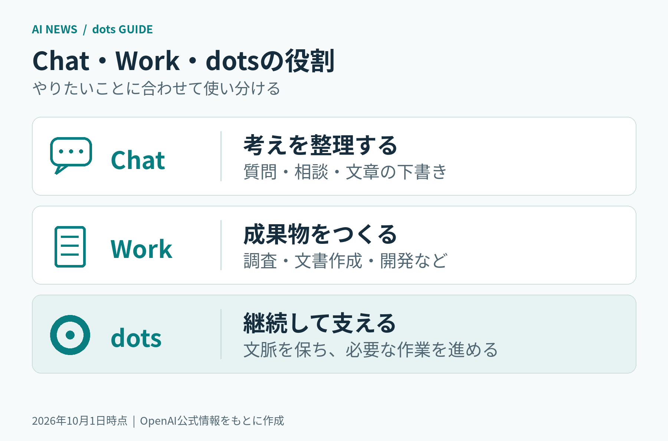Select the teal 'Work' label
Image resolution: width=668 pixels, height=441 pixels.
[x=141, y=249]
